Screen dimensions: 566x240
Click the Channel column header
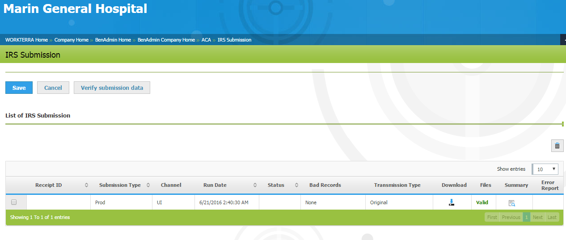coord(171,185)
